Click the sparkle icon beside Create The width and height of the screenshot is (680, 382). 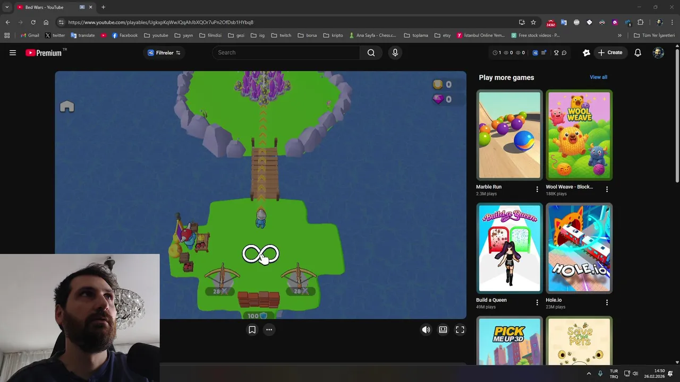click(586, 53)
